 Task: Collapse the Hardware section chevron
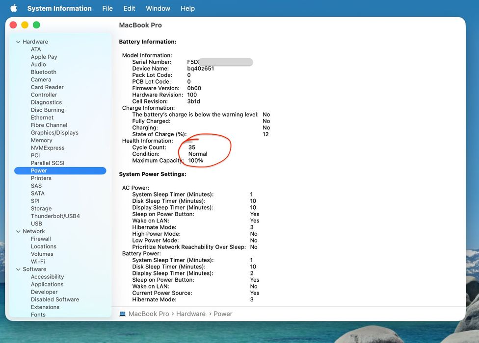coord(18,42)
